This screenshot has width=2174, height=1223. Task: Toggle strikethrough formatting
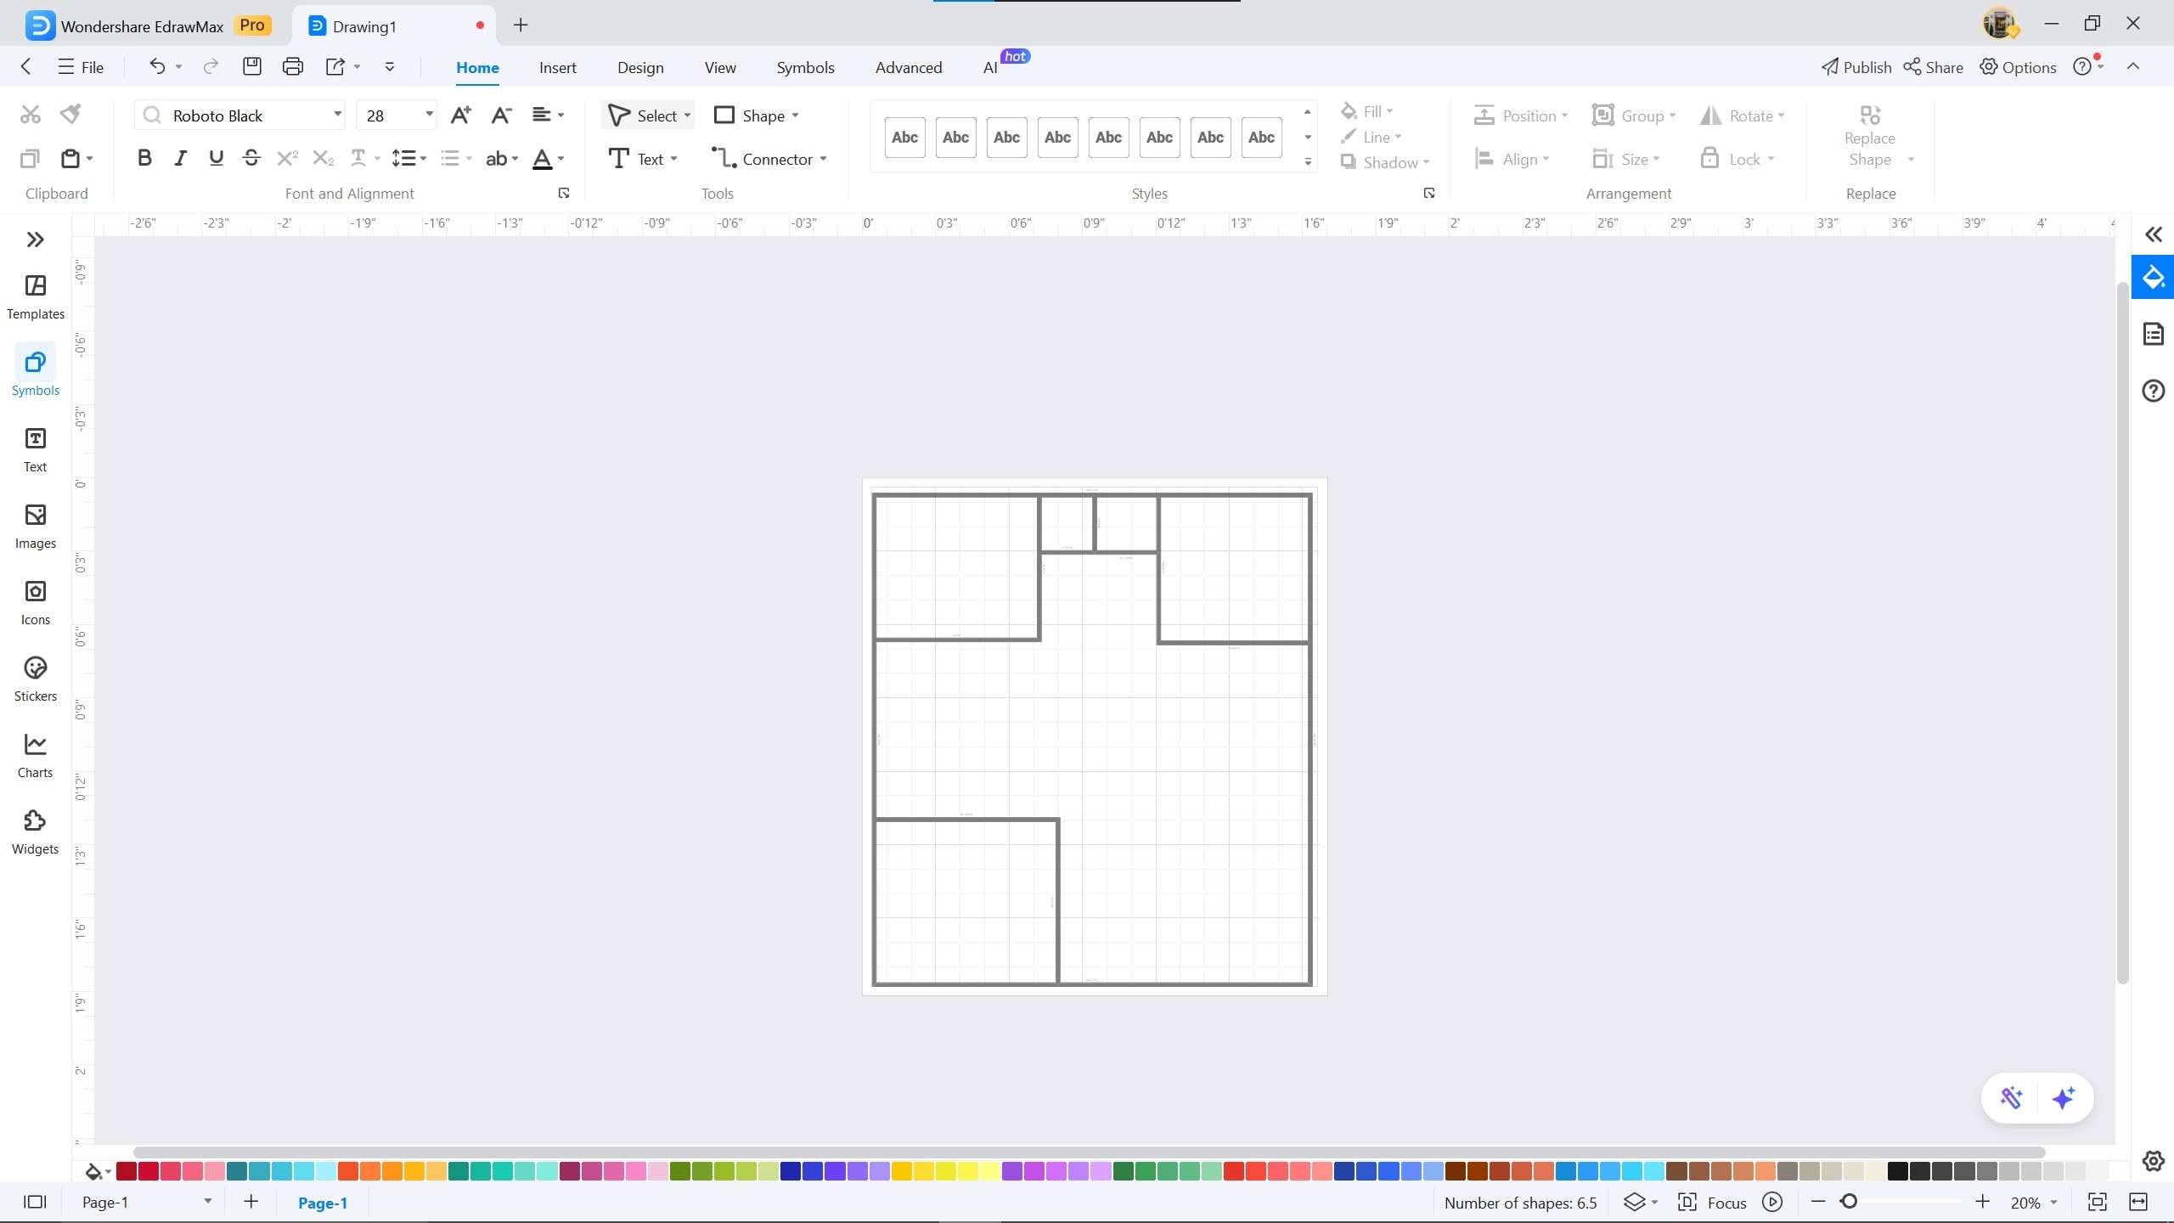[x=251, y=157]
